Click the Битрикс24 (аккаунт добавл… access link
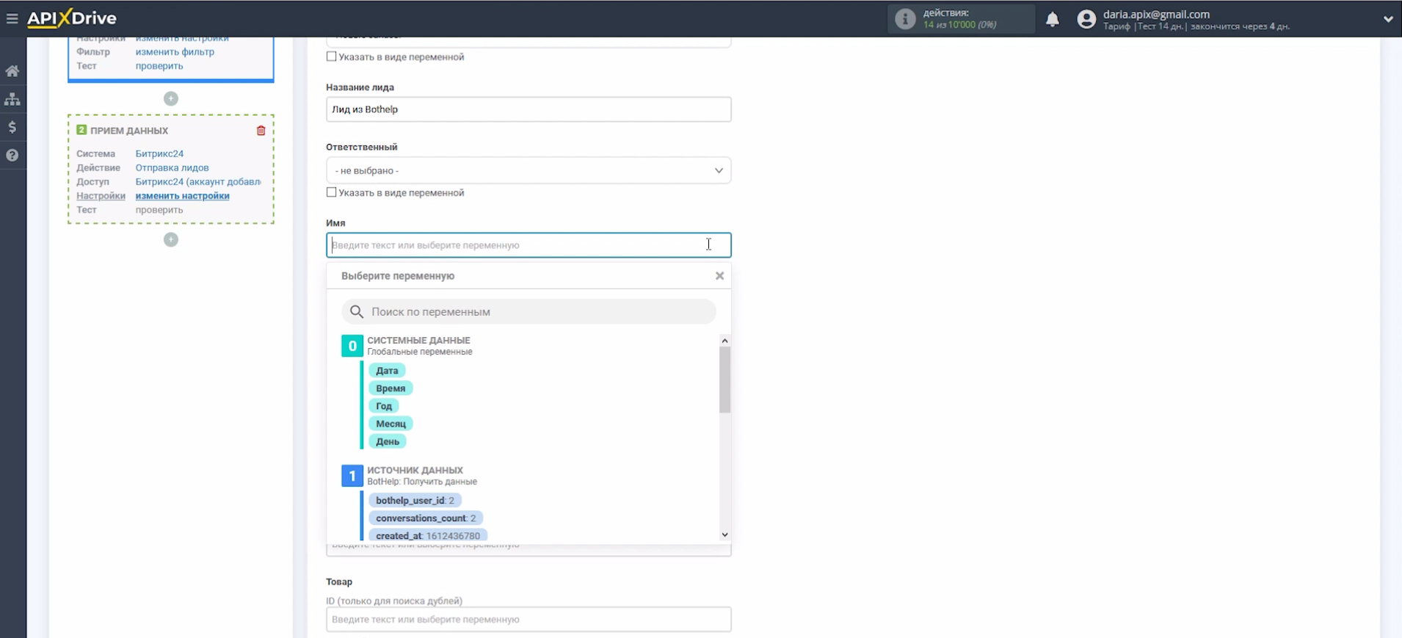The width and height of the screenshot is (1402, 638). click(198, 182)
